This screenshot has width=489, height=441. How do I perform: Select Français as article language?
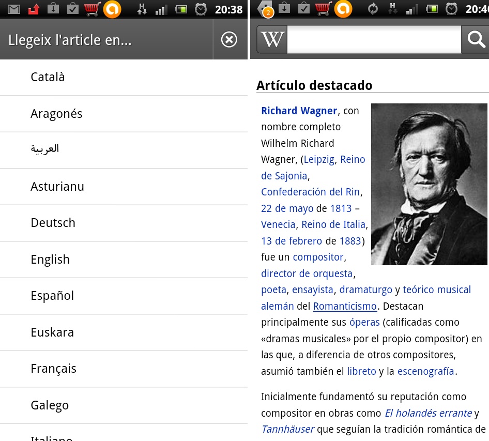click(124, 369)
